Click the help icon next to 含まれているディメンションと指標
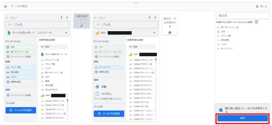This screenshot has height=125, width=272. point(256,22)
